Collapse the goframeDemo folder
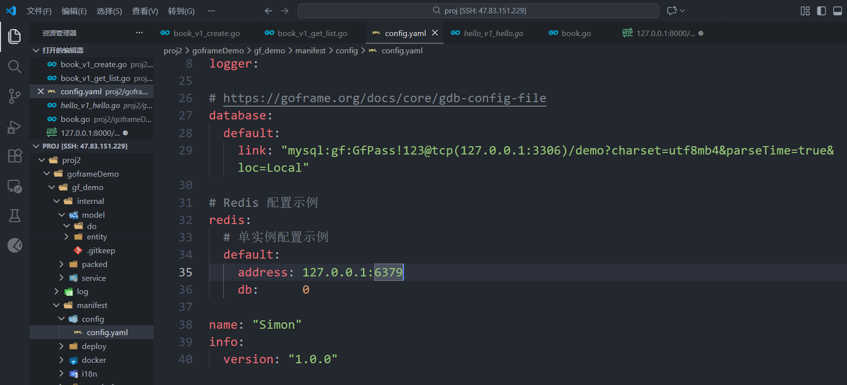 click(46, 174)
